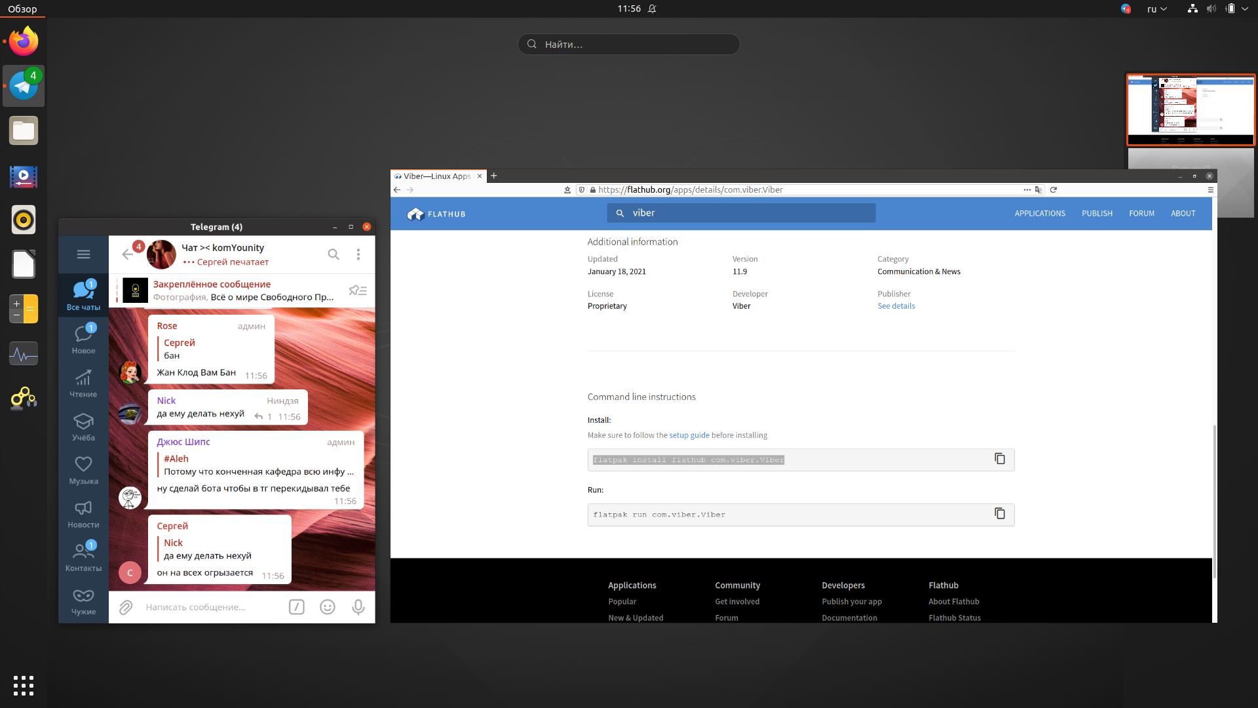Click chat title Чат >< komYounity

(x=223, y=248)
